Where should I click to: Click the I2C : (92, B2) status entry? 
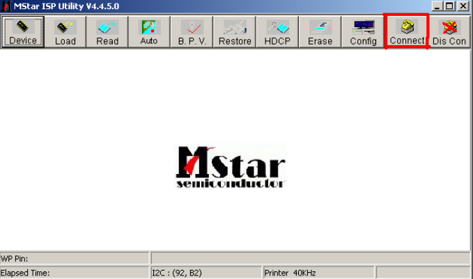[x=206, y=273]
